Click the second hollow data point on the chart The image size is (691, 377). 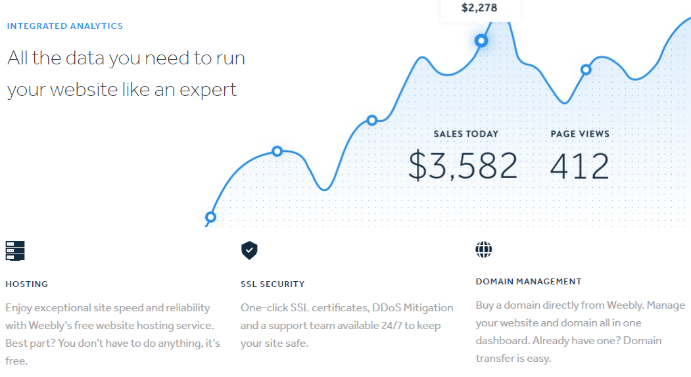[277, 151]
